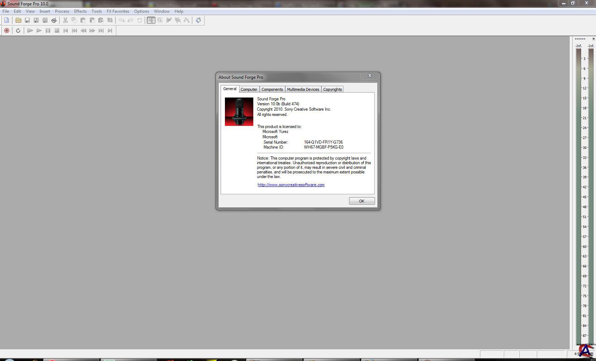
Task: Click the Copy icon in toolbar
Action: point(74,20)
